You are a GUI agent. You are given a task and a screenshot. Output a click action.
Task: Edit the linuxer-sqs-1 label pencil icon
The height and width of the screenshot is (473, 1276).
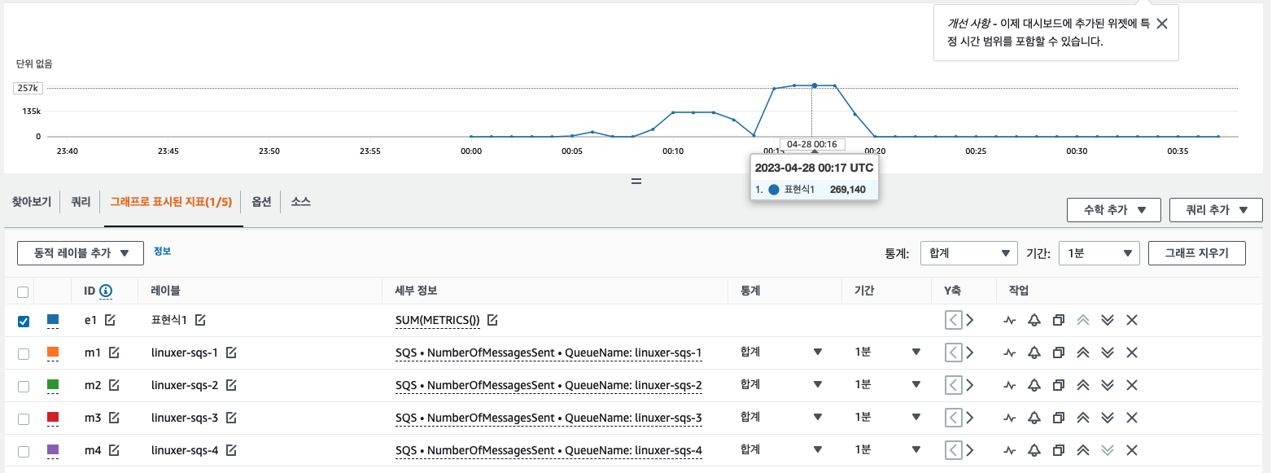[231, 353]
